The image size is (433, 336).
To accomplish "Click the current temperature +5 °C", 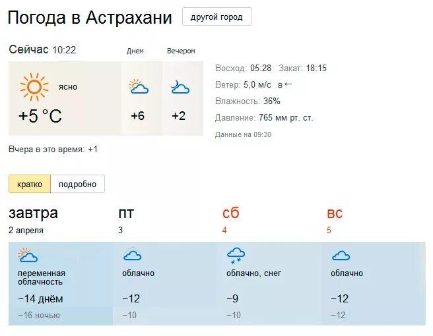I will tap(40, 117).
